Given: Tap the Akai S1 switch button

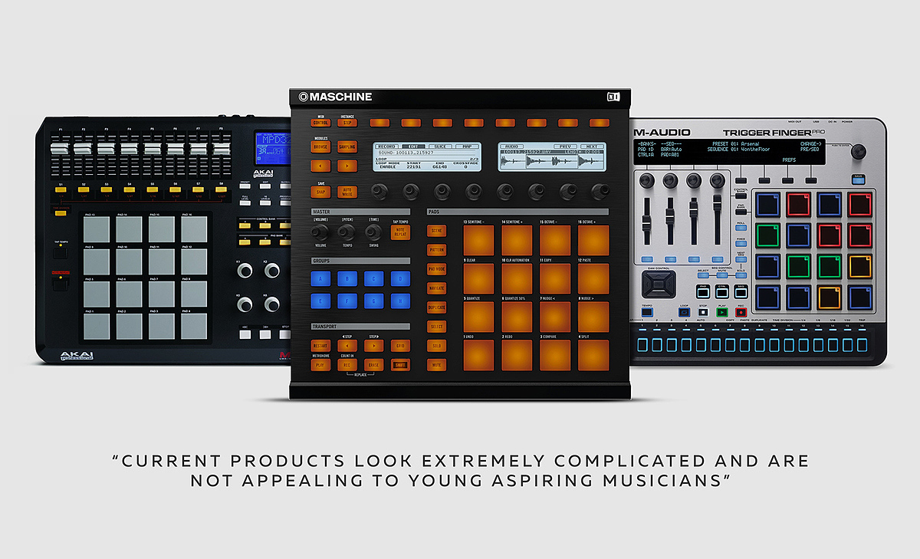Looking at the screenshot, I should [x=61, y=189].
